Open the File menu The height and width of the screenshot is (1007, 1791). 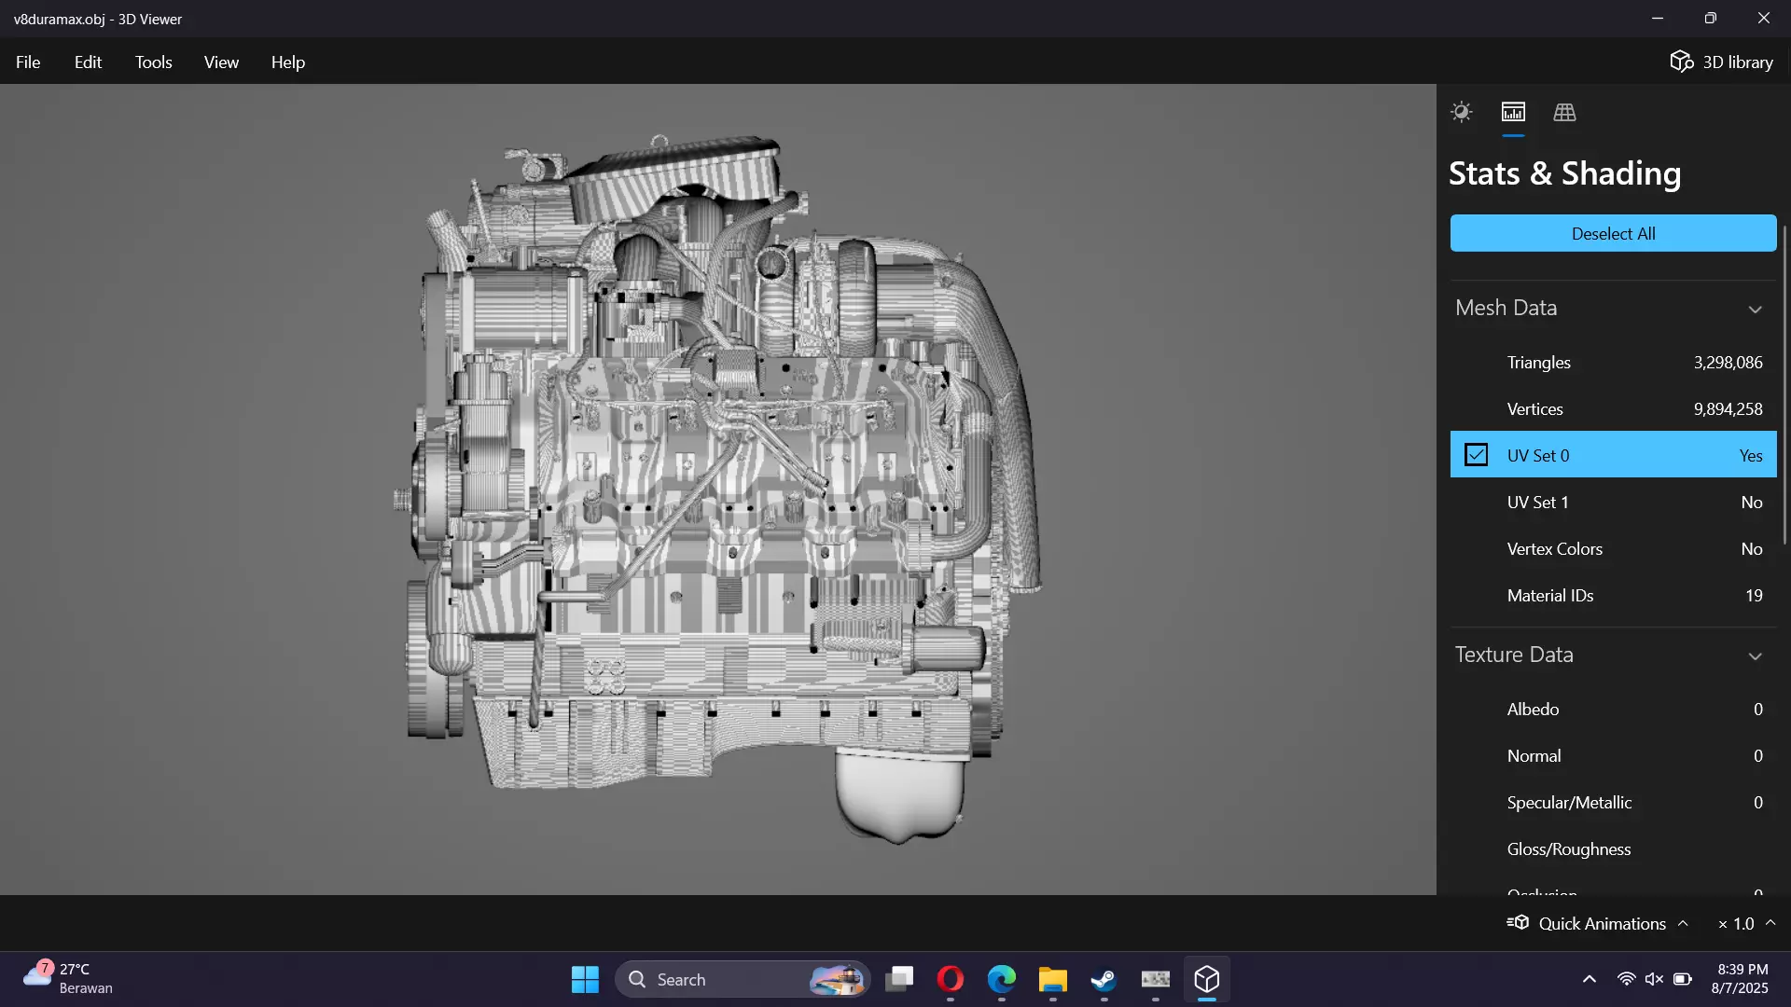(28, 62)
